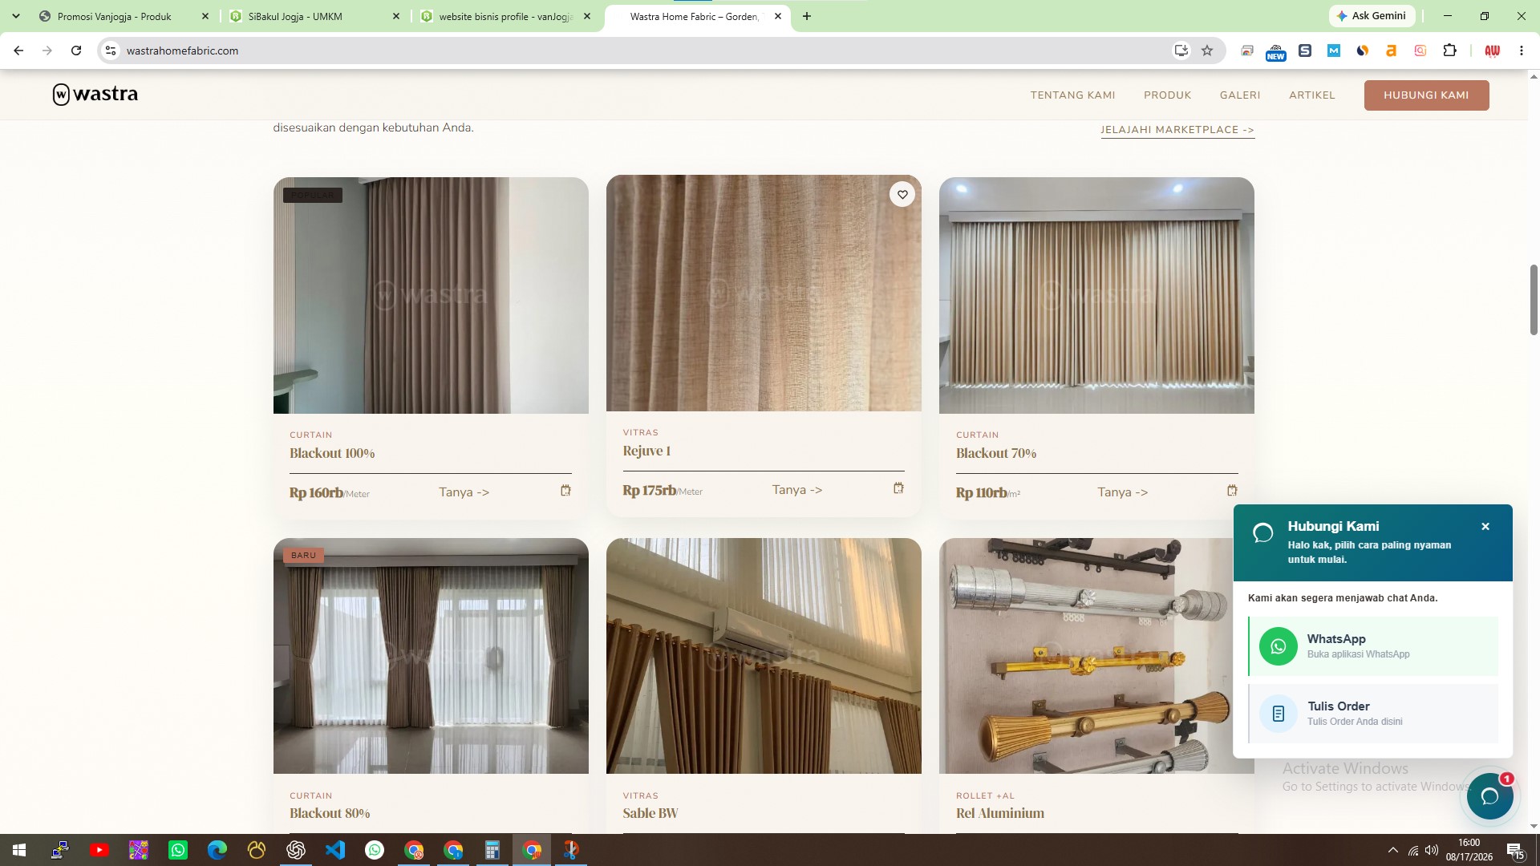Click the wastra logo in header

click(x=95, y=95)
